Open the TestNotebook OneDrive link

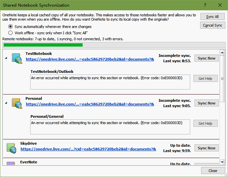click(90, 59)
